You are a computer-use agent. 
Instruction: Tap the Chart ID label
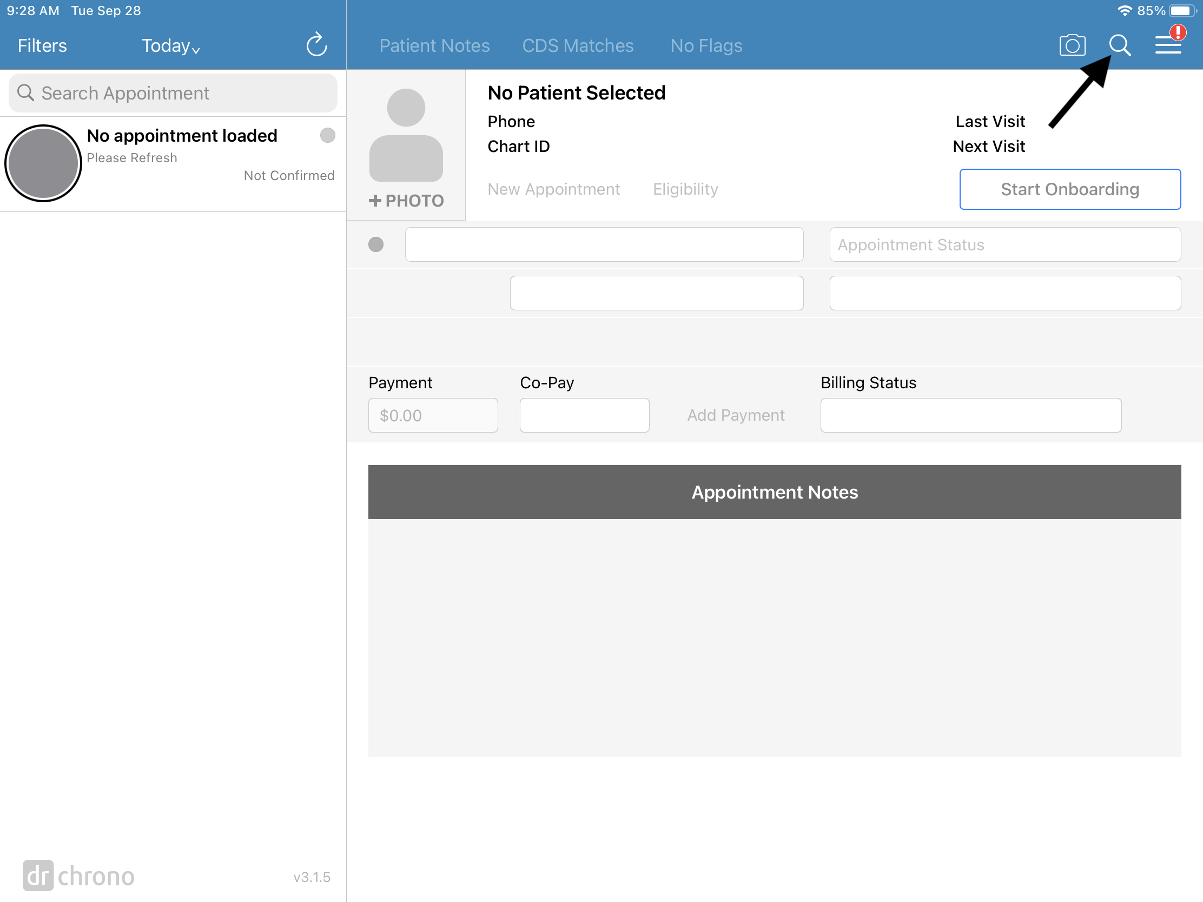518,146
